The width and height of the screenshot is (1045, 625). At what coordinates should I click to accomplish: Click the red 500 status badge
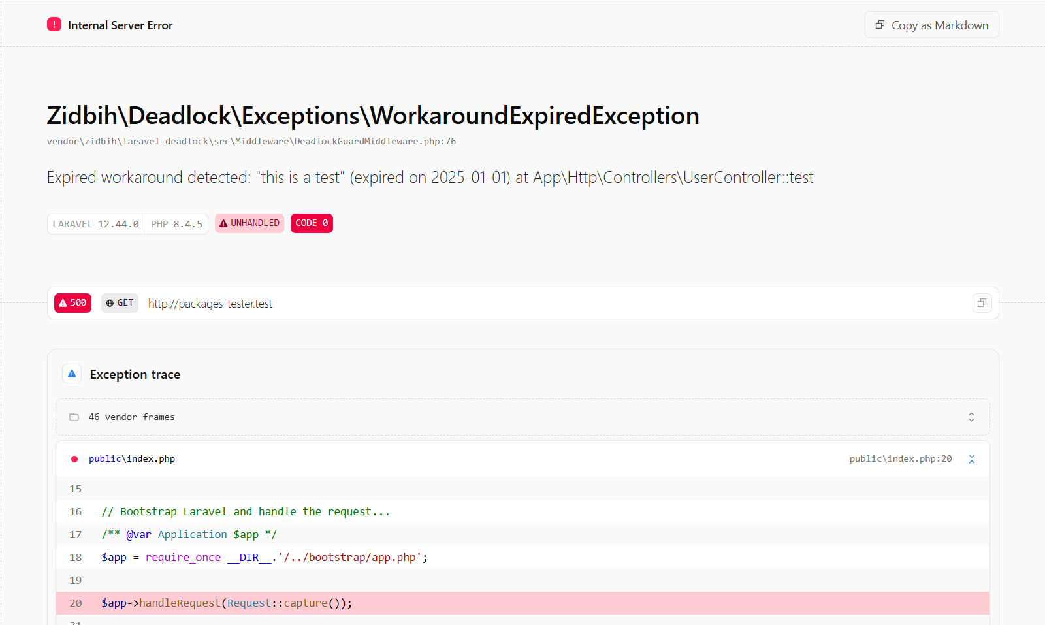(72, 302)
